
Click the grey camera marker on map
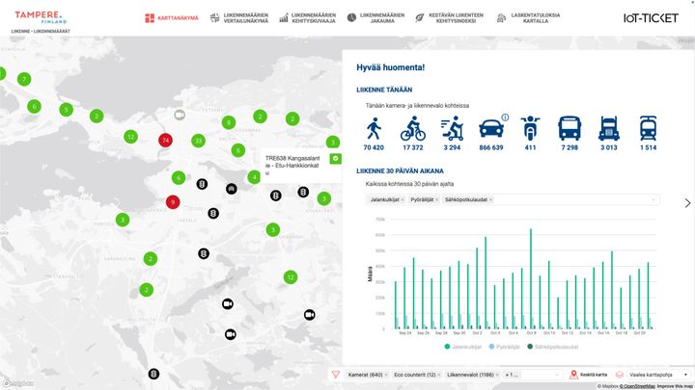click(x=180, y=115)
